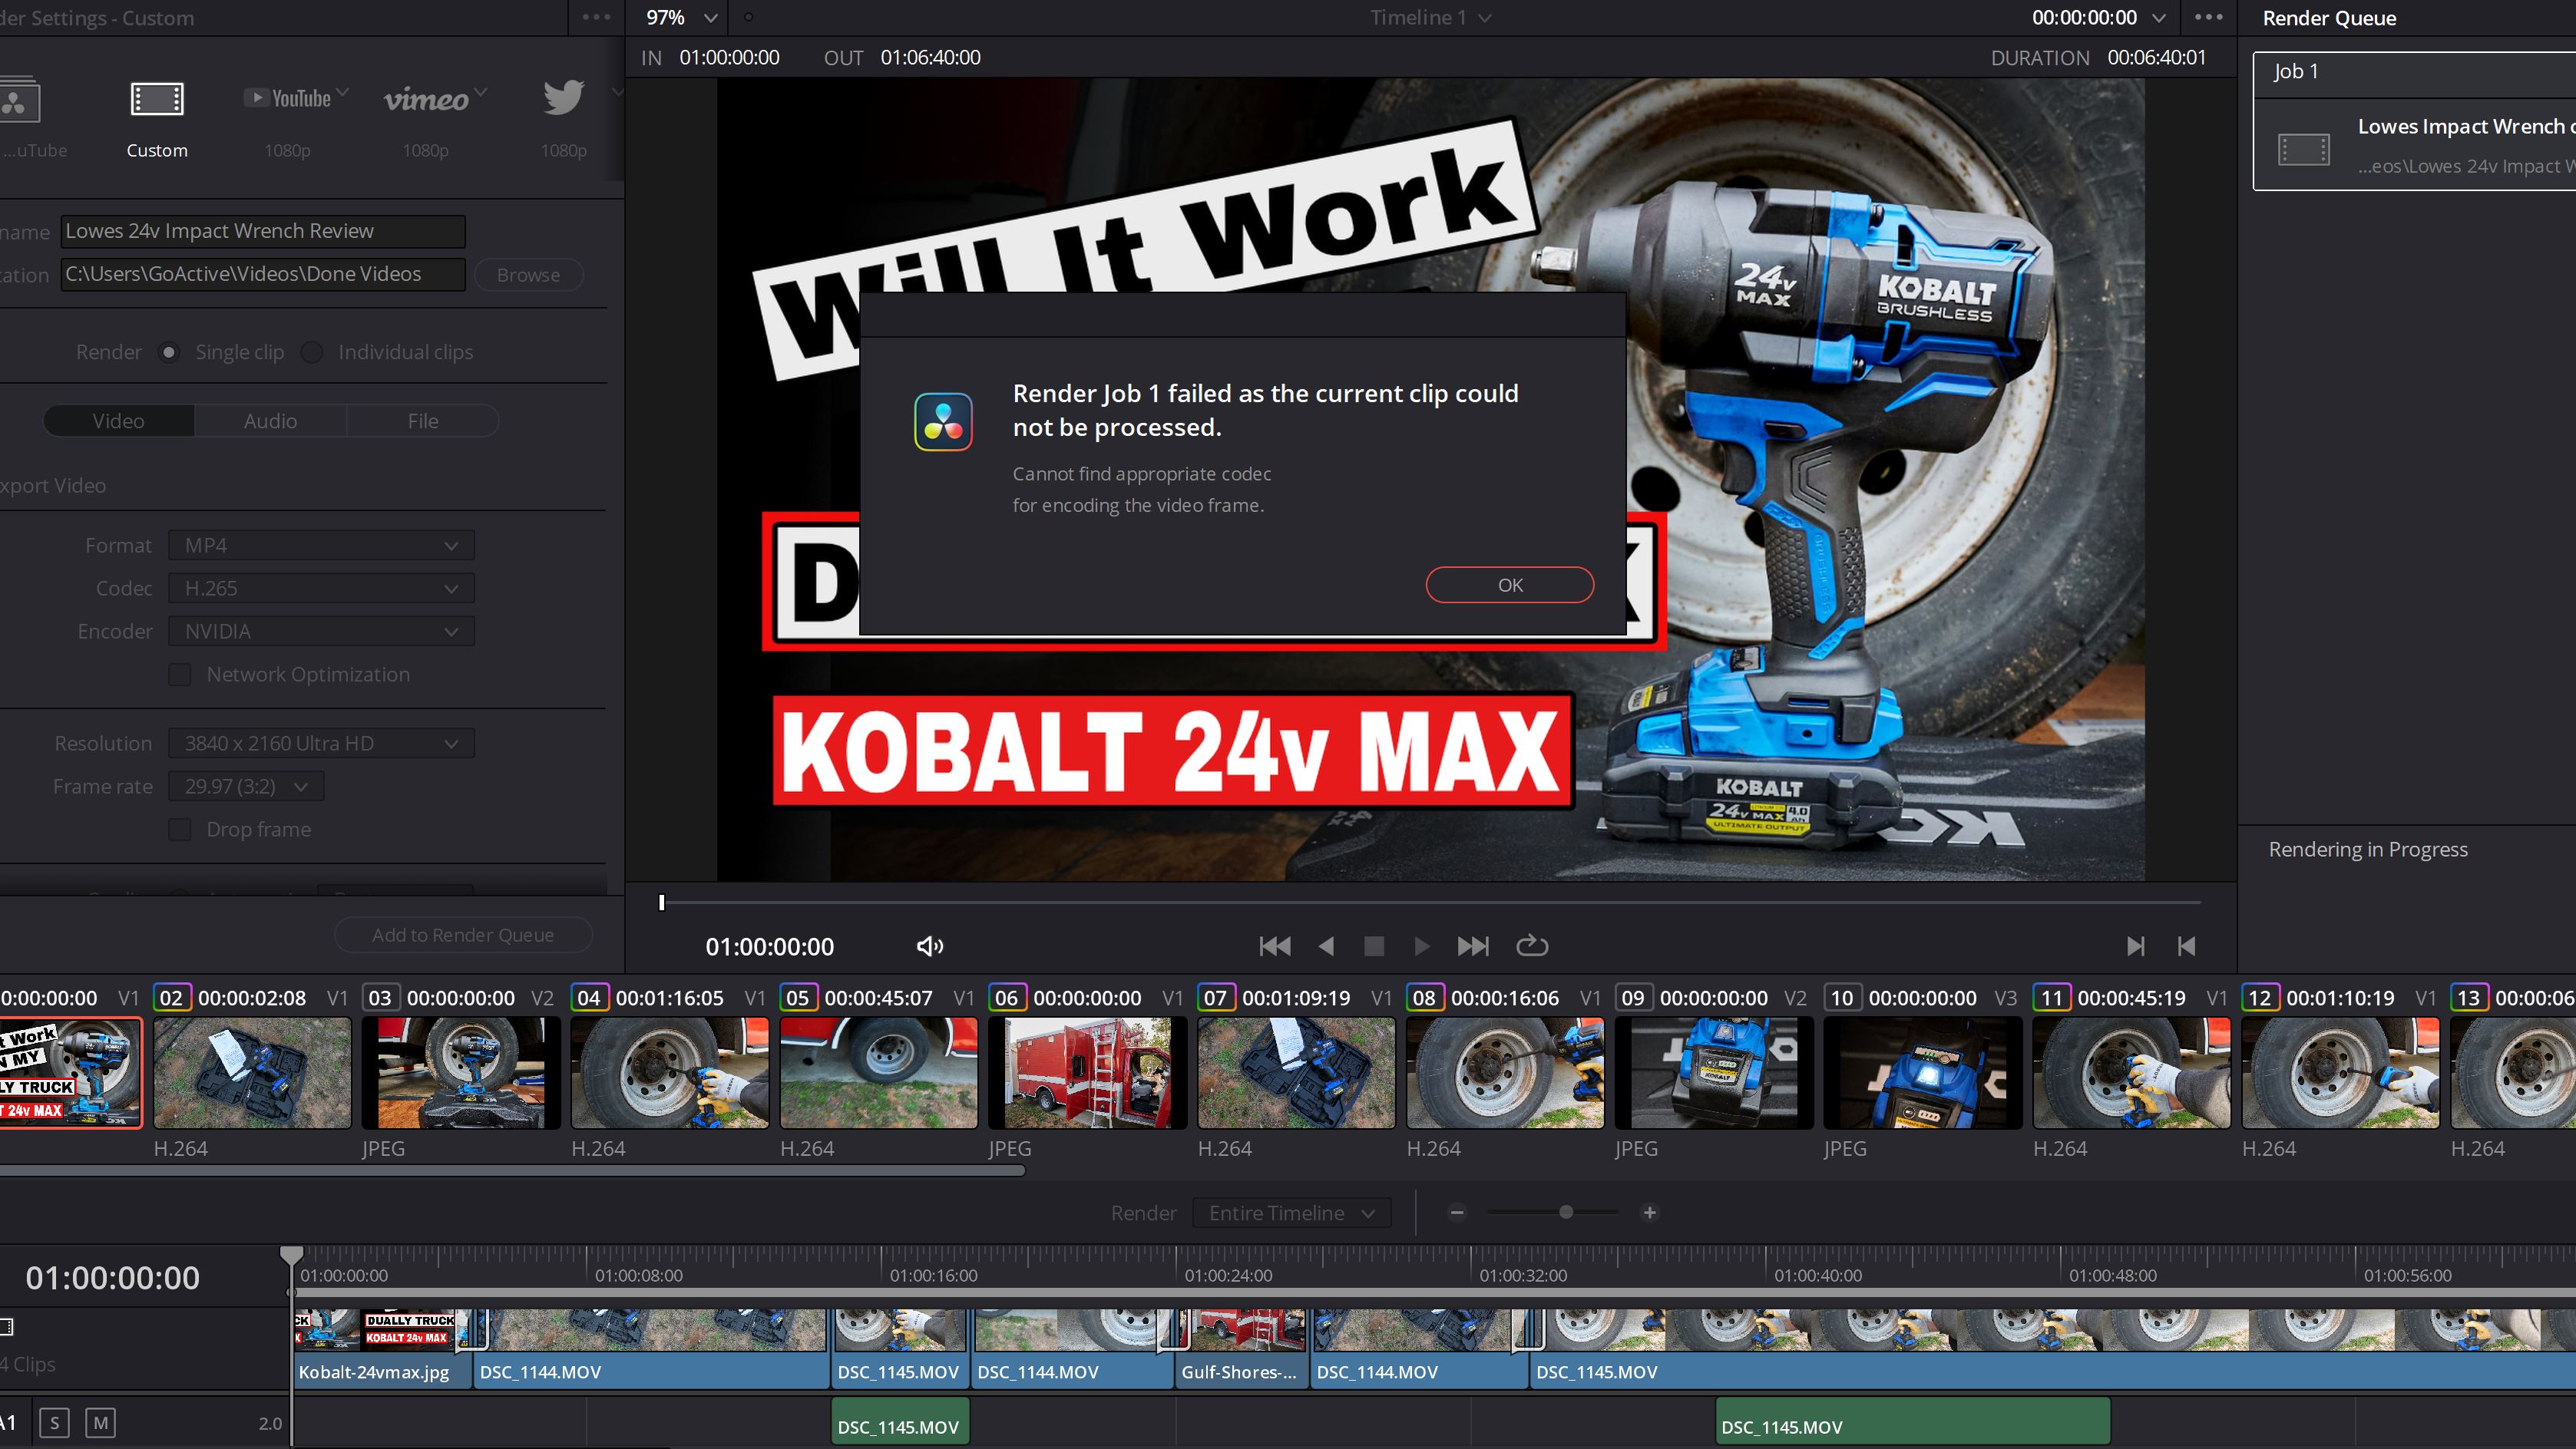Switch to the Audio tab

coord(270,421)
